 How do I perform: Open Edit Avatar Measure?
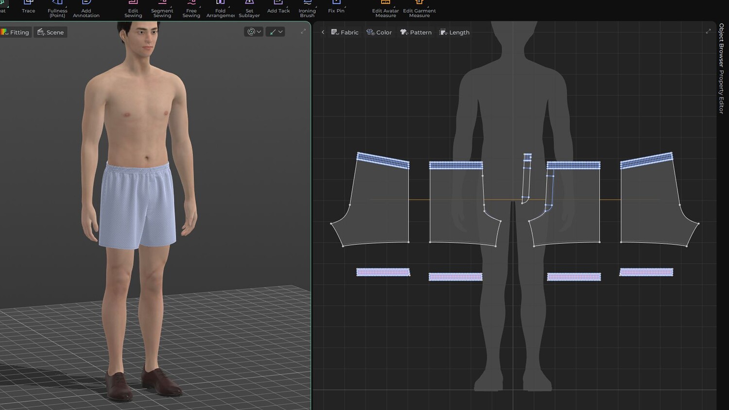tap(385, 9)
